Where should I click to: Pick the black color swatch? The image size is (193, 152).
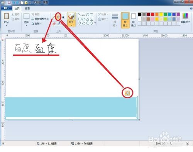tap(140, 15)
